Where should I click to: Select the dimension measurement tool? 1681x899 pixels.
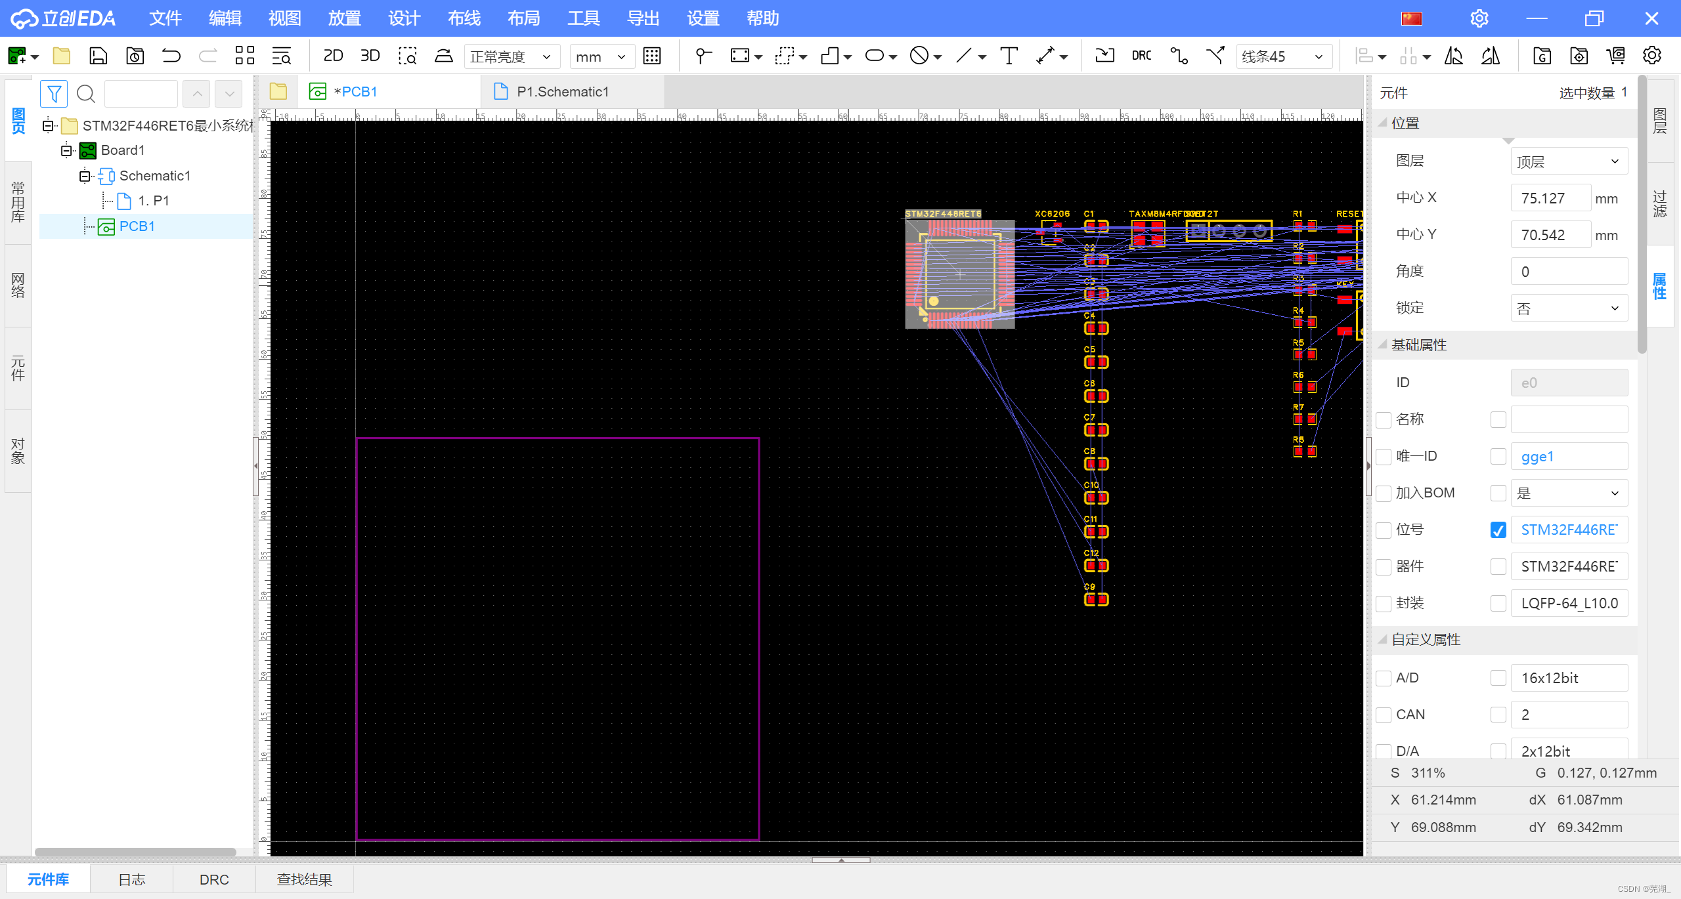pyautogui.click(x=1045, y=56)
